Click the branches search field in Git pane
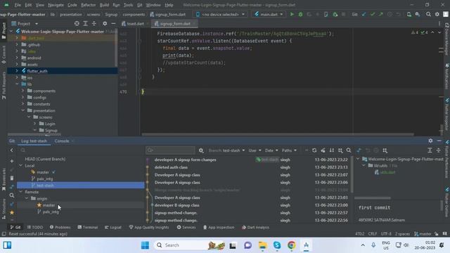Screen dimensions: 450x253 82,150
